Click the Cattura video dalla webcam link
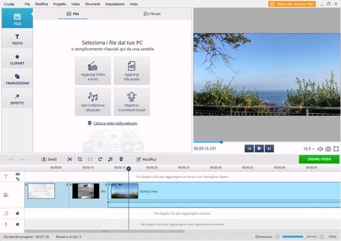 (x=115, y=123)
